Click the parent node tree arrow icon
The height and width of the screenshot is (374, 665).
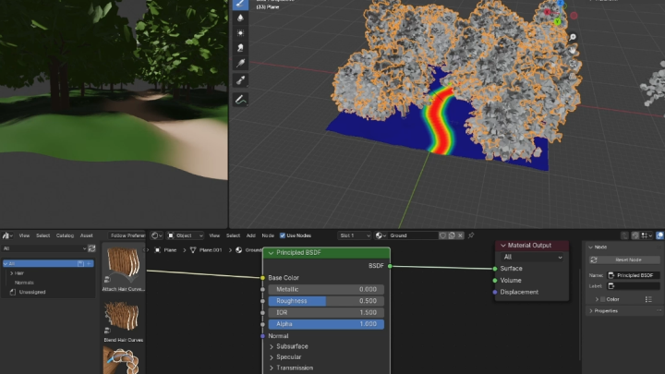[624, 235]
